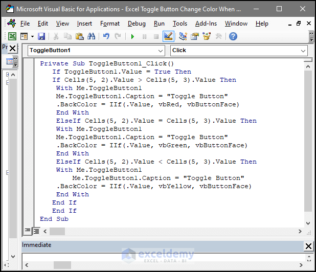Undo last action with blue arrow

[106, 36]
